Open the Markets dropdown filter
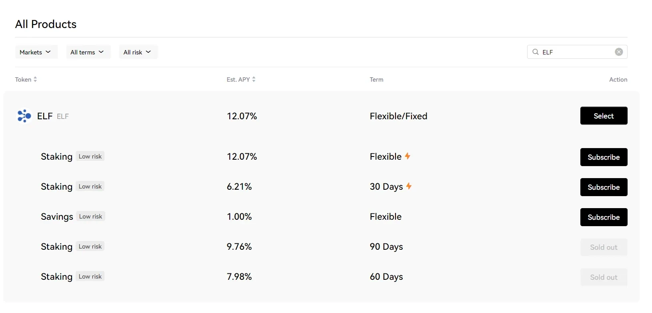652x313 pixels. tap(36, 52)
